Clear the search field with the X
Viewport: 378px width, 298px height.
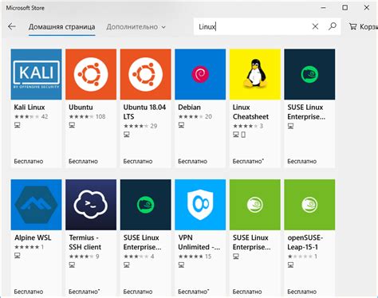[315, 26]
